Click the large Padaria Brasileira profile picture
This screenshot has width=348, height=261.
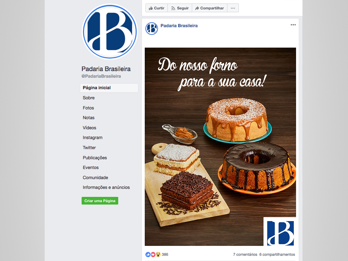click(110, 31)
